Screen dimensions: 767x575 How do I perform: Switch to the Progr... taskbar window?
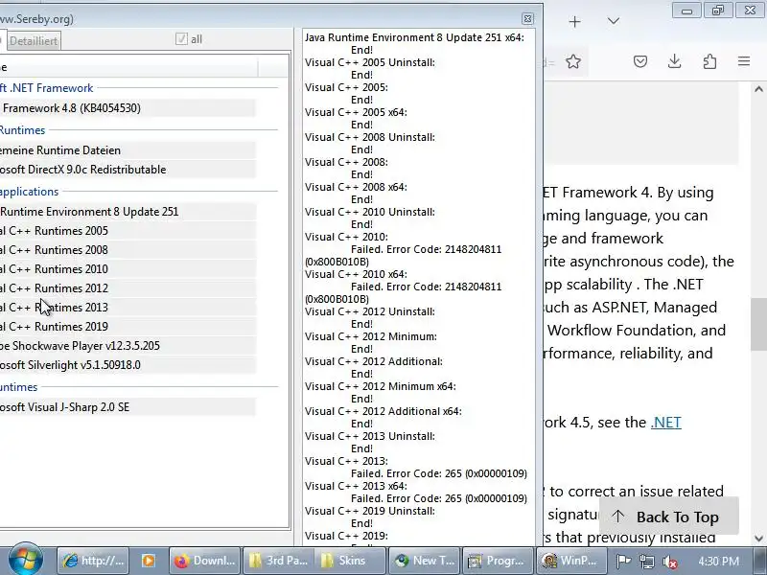click(498, 561)
